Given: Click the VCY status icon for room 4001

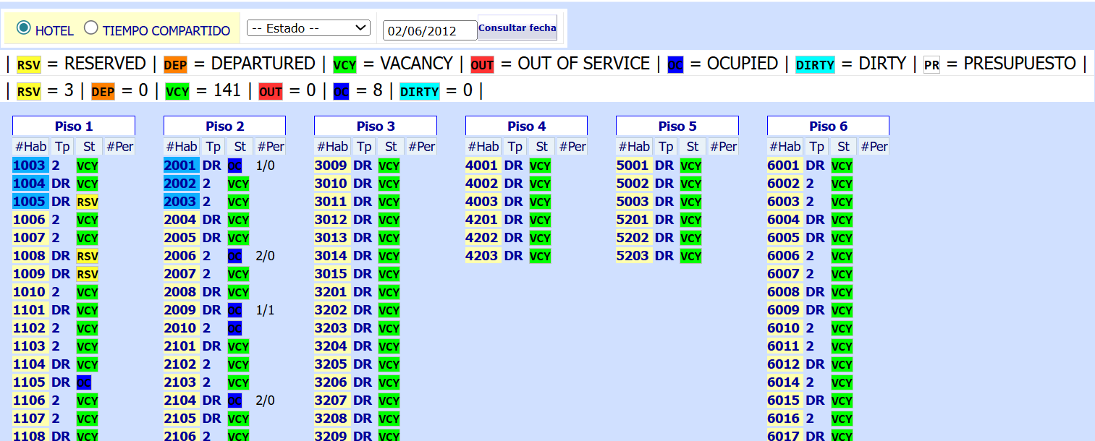Looking at the screenshot, I should pyautogui.click(x=540, y=166).
